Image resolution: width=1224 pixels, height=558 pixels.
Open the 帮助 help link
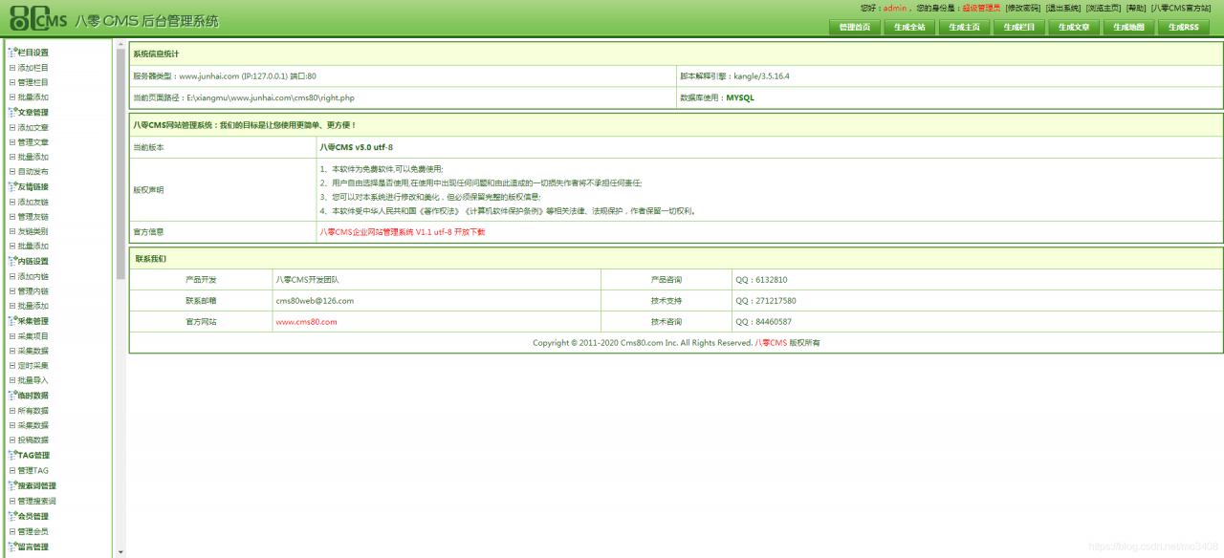click(x=1136, y=8)
